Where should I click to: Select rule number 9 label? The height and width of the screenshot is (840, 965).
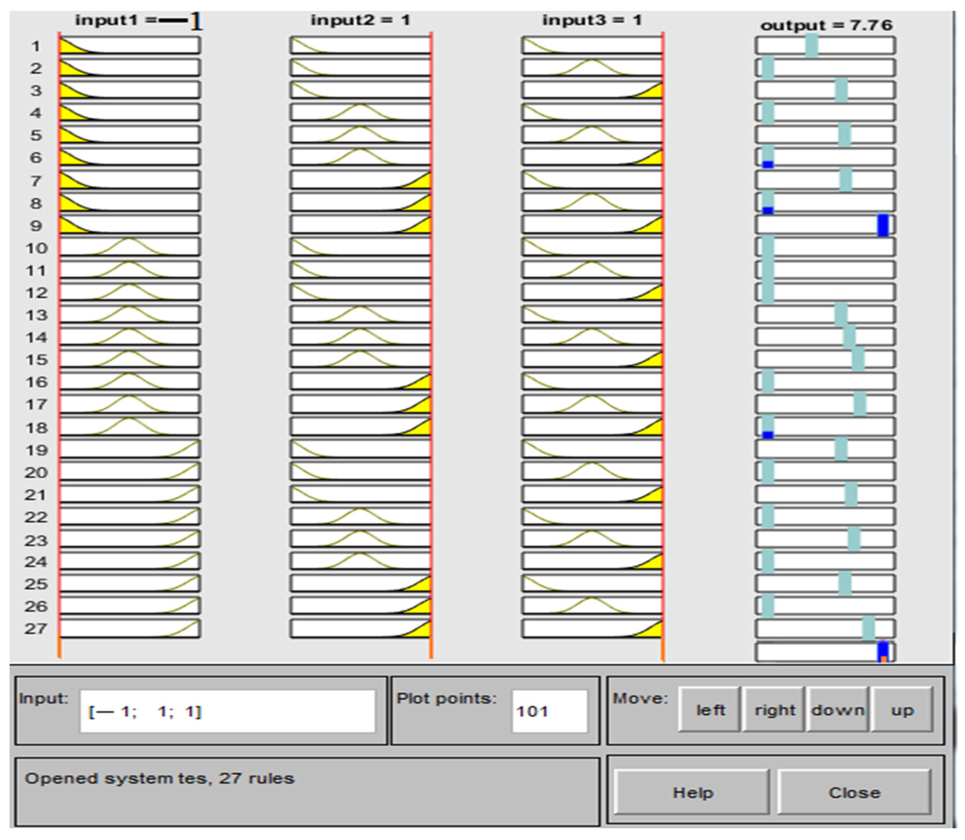(36, 226)
